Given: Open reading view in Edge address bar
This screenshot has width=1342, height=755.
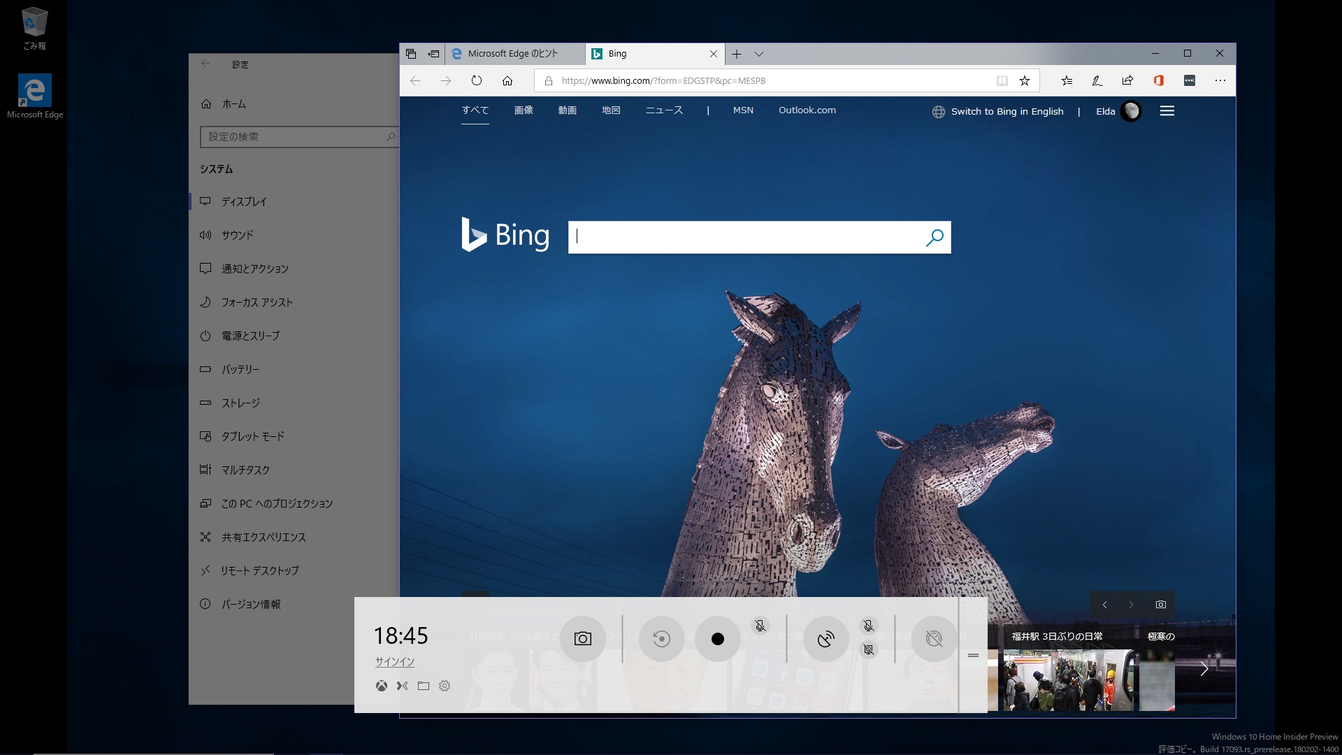Looking at the screenshot, I should pos(1002,80).
